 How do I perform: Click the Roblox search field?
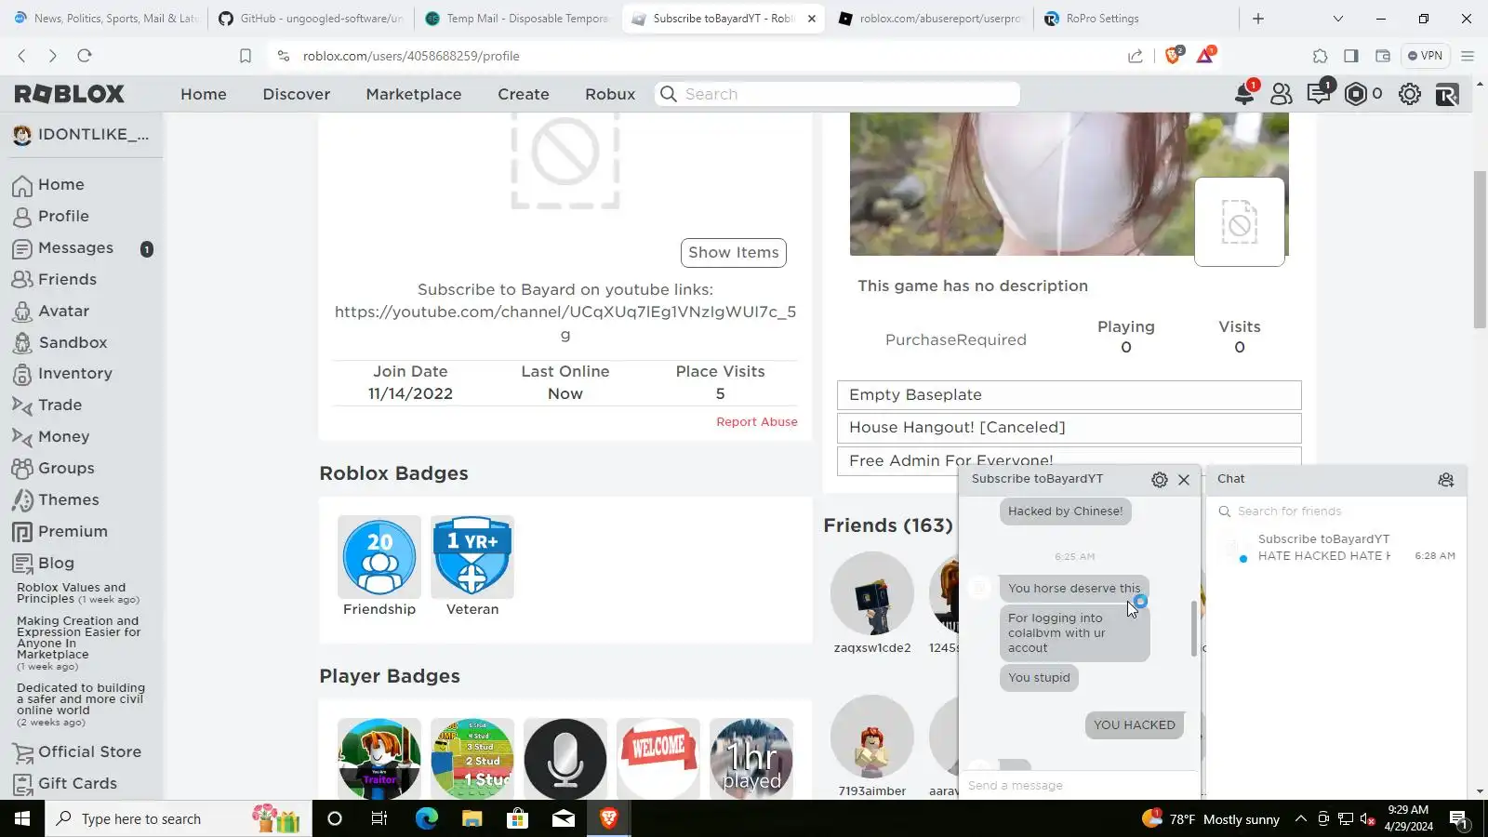pos(837,94)
